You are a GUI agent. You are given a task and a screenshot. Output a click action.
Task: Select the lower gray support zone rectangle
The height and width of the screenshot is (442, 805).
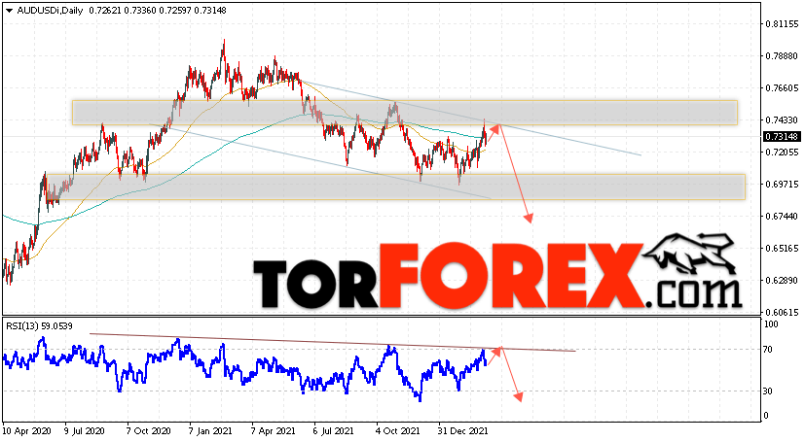[395, 187]
